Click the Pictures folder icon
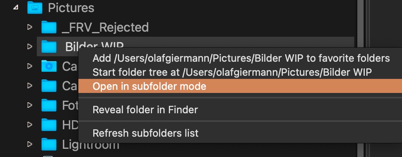This screenshot has width=402, height=157. [x=35, y=7]
